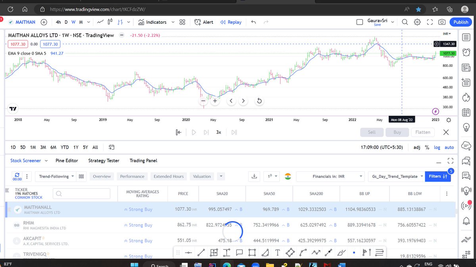Viewport: 476px width, 267px height.
Task: Open notifications bell icon in right sidebar
Action: (x=466, y=220)
